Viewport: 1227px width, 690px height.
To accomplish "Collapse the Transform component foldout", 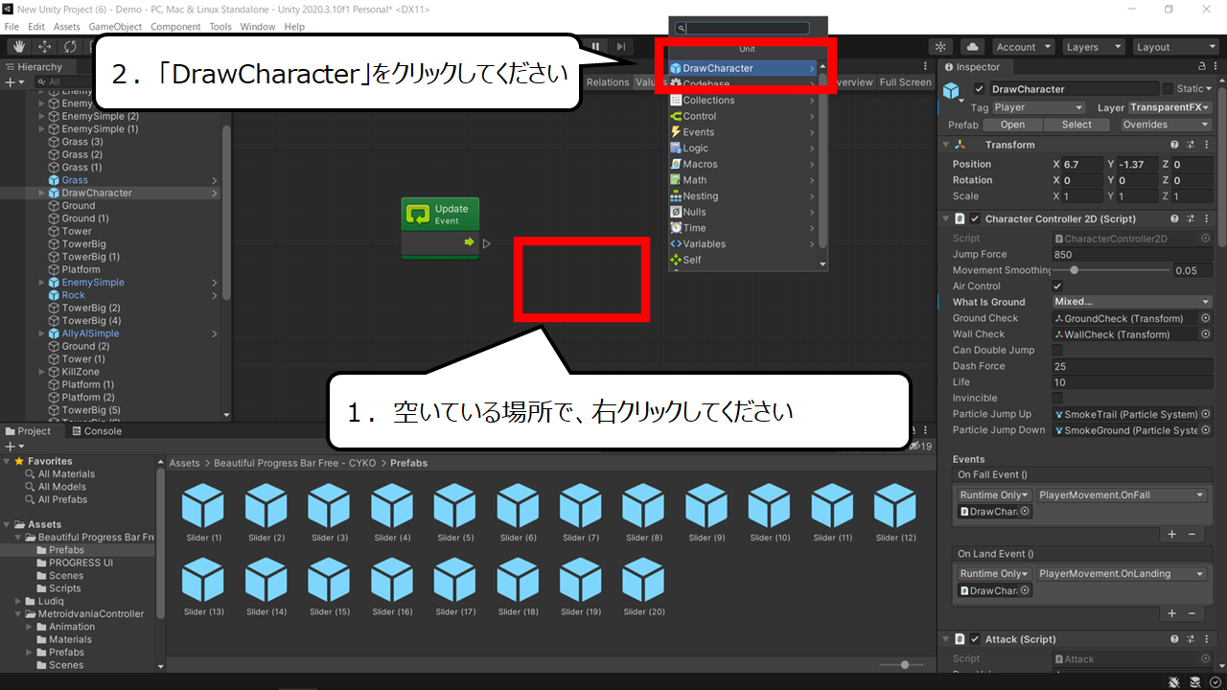I will [946, 145].
